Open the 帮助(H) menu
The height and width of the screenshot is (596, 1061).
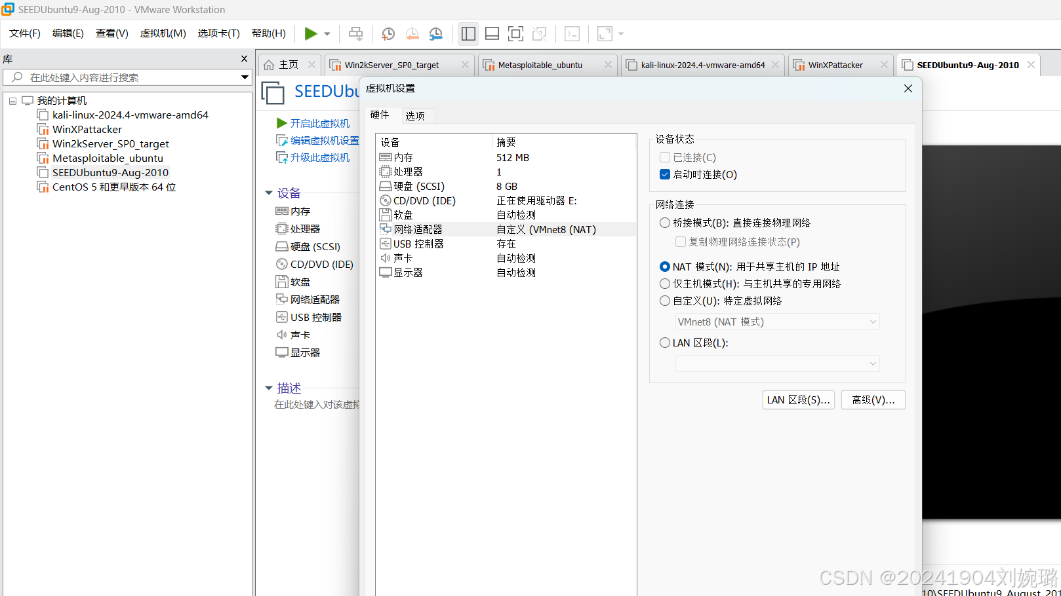269,33
